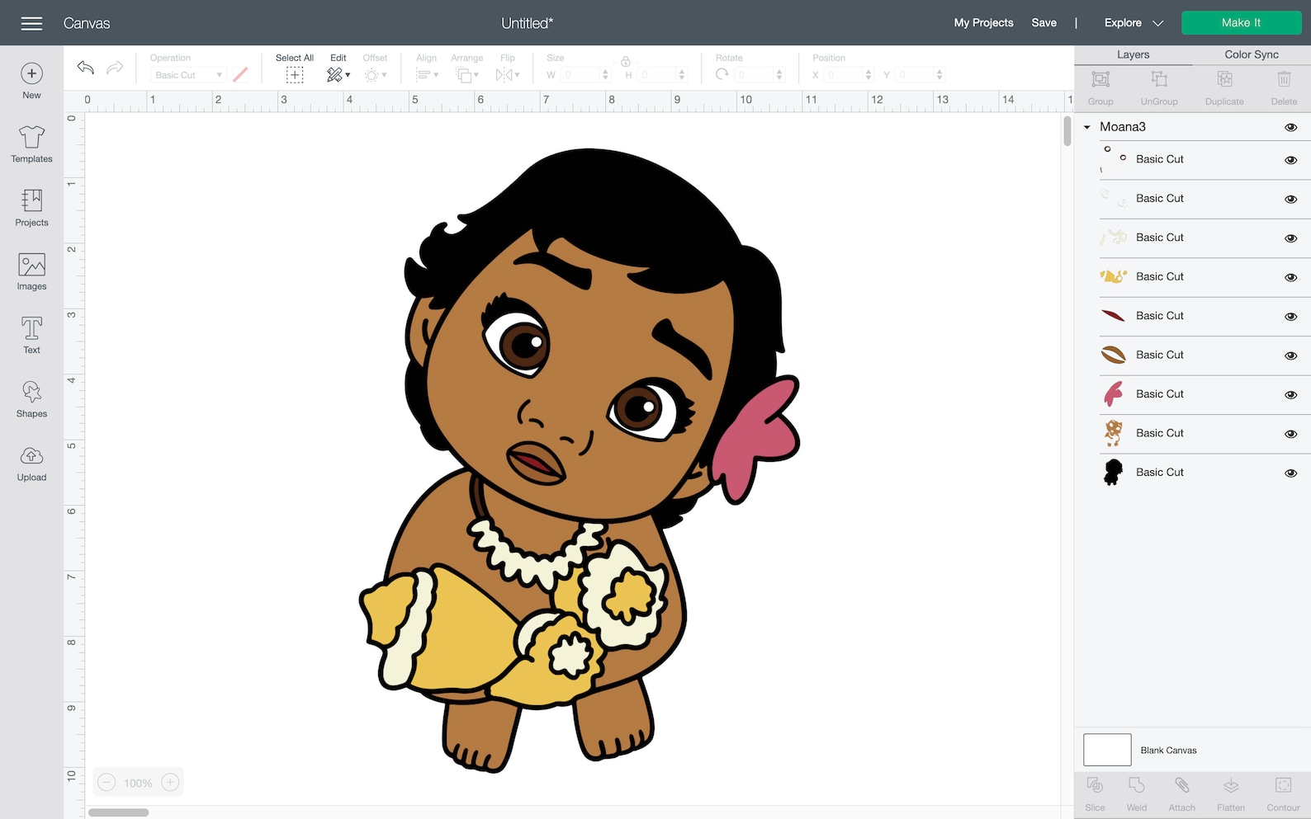The height and width of the screenshot is (819, 1311).
Task: Hide the black silhouette Basic Cut layer
Action: 1290,473
